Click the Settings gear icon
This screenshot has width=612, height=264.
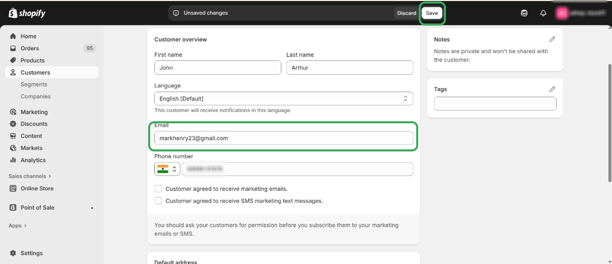coord(13,253)
